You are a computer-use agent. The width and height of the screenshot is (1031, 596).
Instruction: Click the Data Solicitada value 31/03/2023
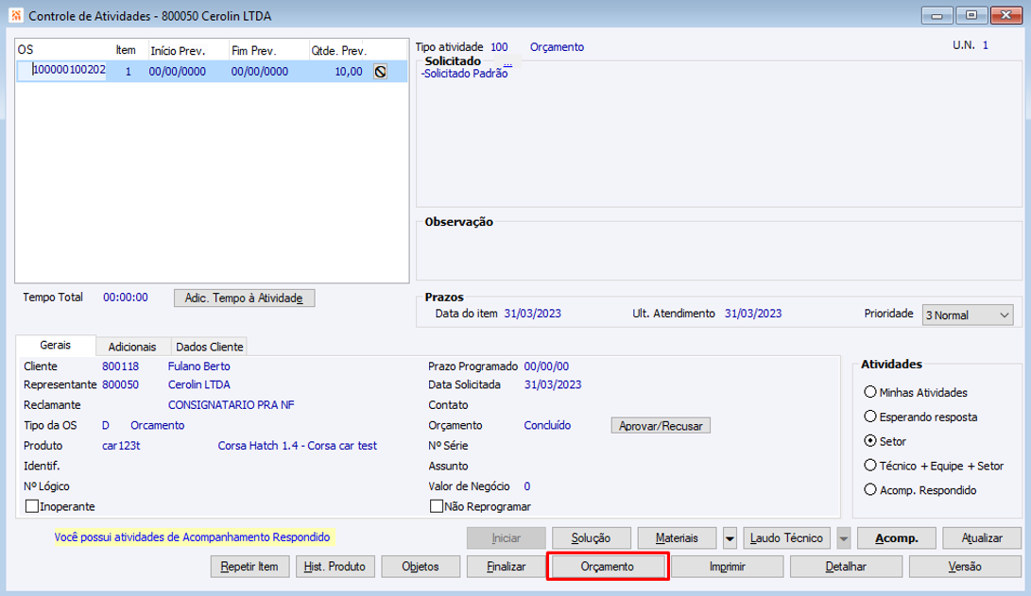[x=553, y=384]
